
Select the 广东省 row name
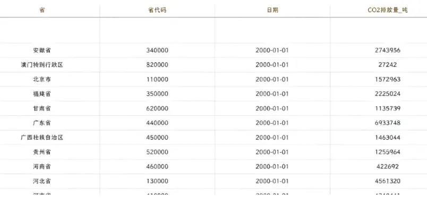42,123
